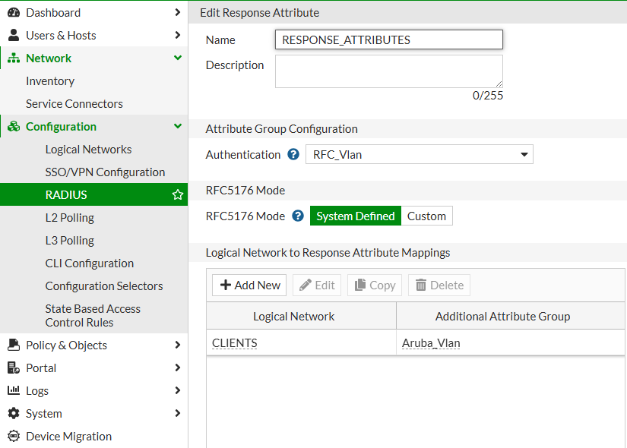Select the RADIUS menu item

(93, 194)
